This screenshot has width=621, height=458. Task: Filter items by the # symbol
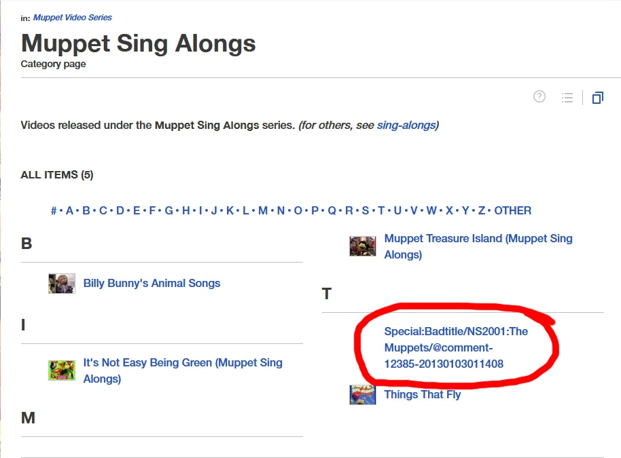pos(54,210)
